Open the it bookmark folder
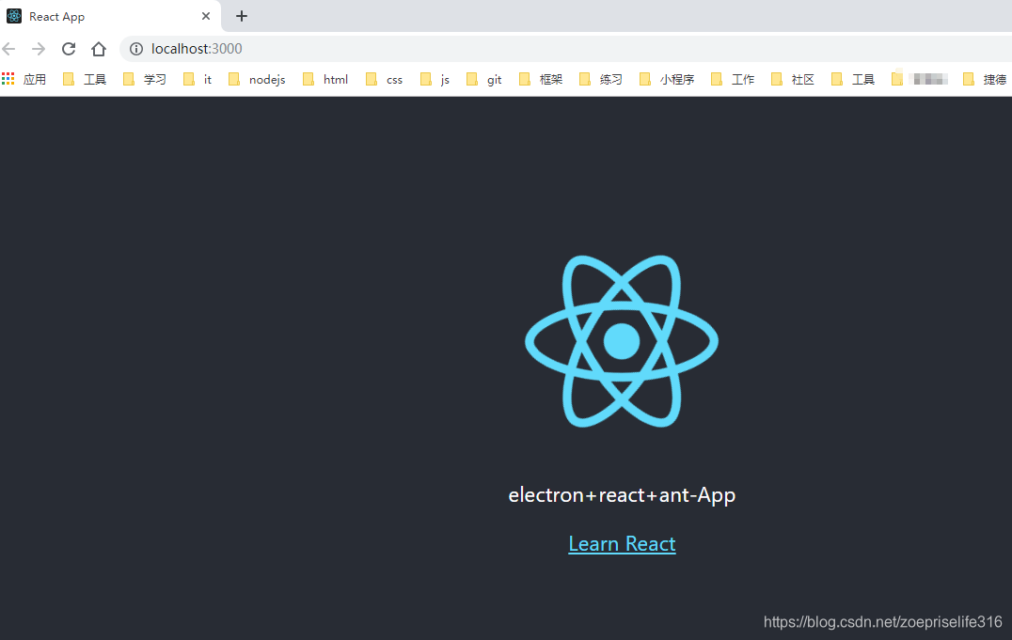This screenshot has height=640, width=1012. pos(198,79)
